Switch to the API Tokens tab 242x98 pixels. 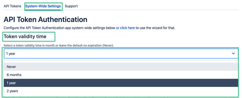12,6
